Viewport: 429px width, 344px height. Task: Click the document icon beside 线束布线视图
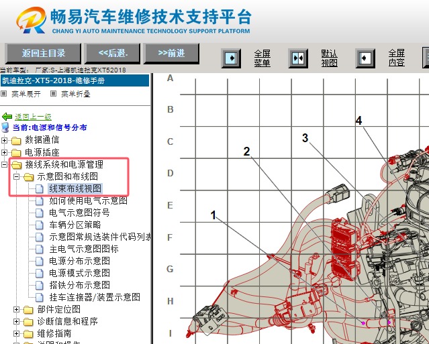(x=40, y=189)
